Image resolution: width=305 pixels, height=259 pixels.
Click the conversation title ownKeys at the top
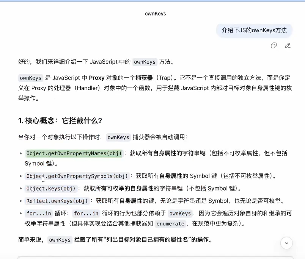155,14
